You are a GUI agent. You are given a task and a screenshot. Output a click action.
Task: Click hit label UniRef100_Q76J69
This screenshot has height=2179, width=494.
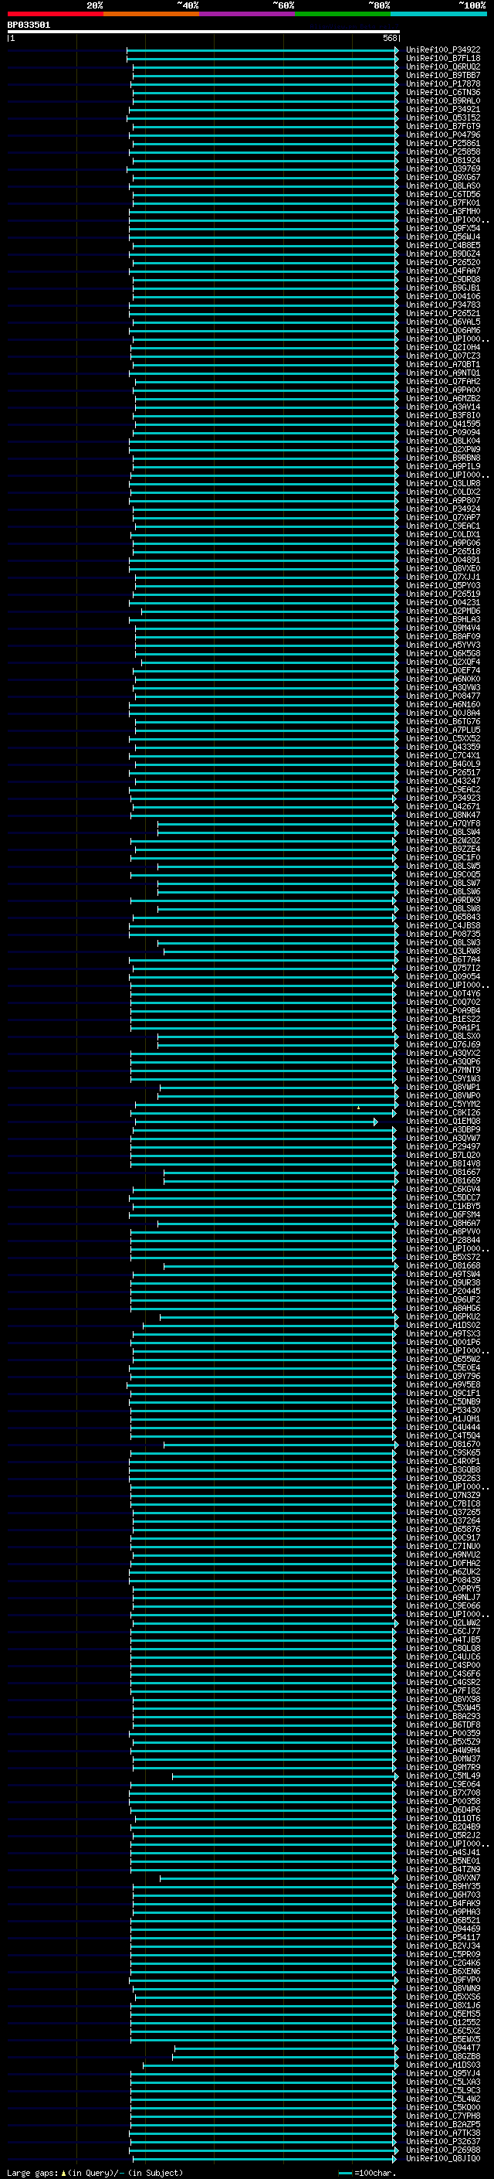point(442,1046)
